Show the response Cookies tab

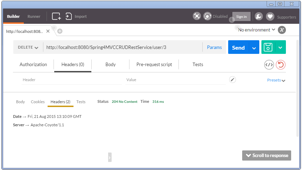click(x=38, y=102)
